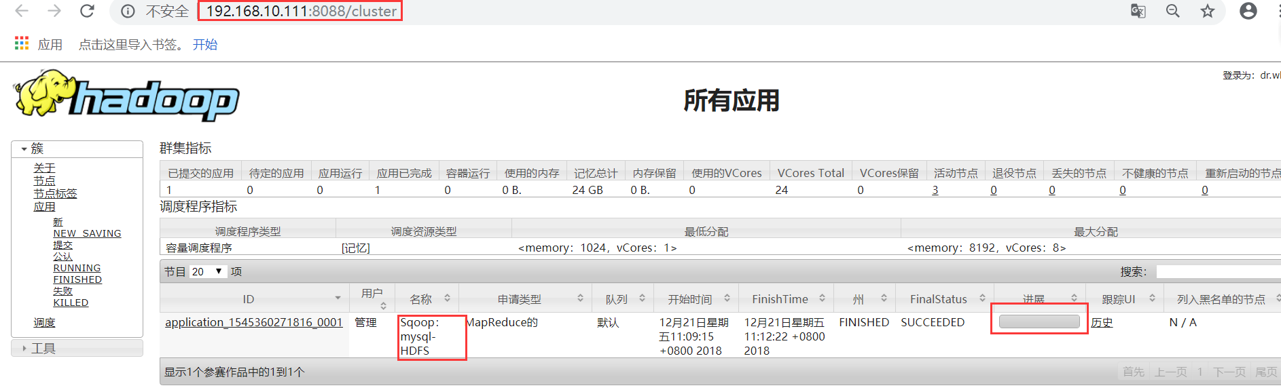Click the unhealthy nodes count under 不健康的节点
Viewport: 1281px width, 390px height.
1123,190
